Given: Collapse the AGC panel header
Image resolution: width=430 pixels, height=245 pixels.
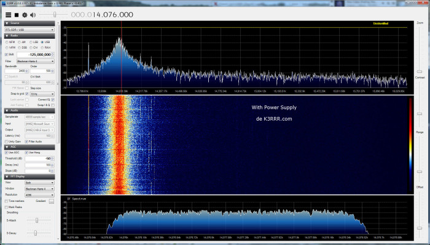Looking at the screenshot, I should click(29, 147).
